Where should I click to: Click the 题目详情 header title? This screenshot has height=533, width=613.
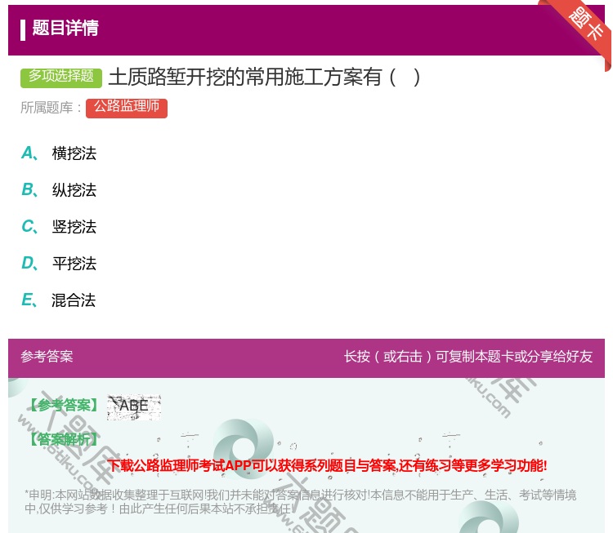pos(65,28)
